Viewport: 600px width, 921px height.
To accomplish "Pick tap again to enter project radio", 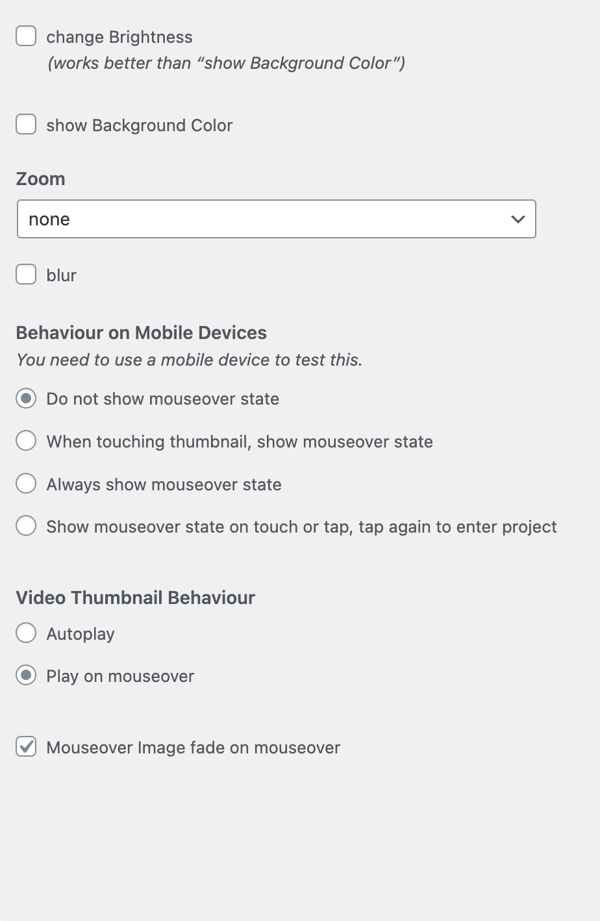I will 26,526.
